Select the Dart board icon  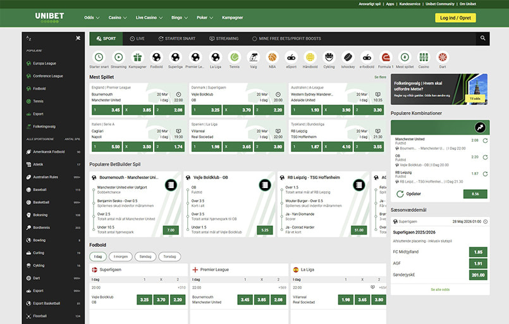[x=443, y=57]
